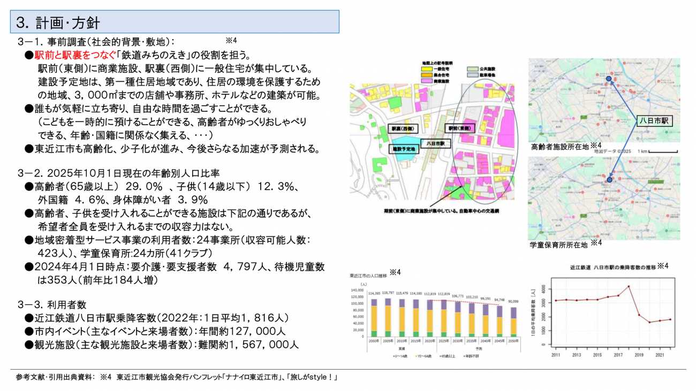Open the 学童保育所所在地 map image
Screen dimensions: 696x391
(604, 198)
